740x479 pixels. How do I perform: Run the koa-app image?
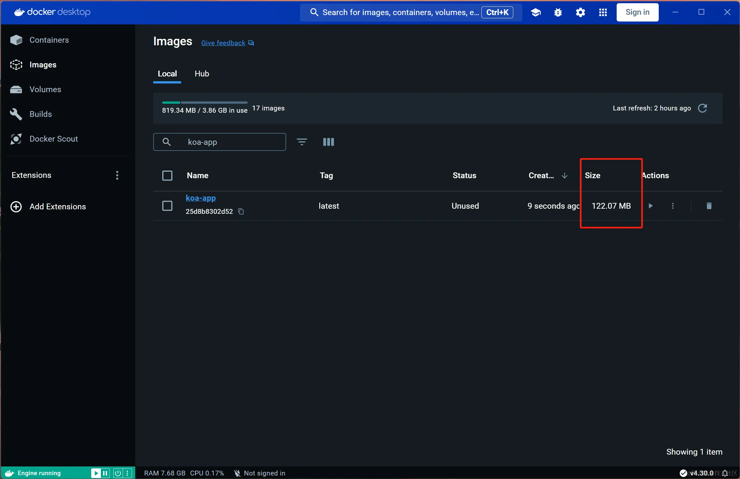click(x=650, y=206)
